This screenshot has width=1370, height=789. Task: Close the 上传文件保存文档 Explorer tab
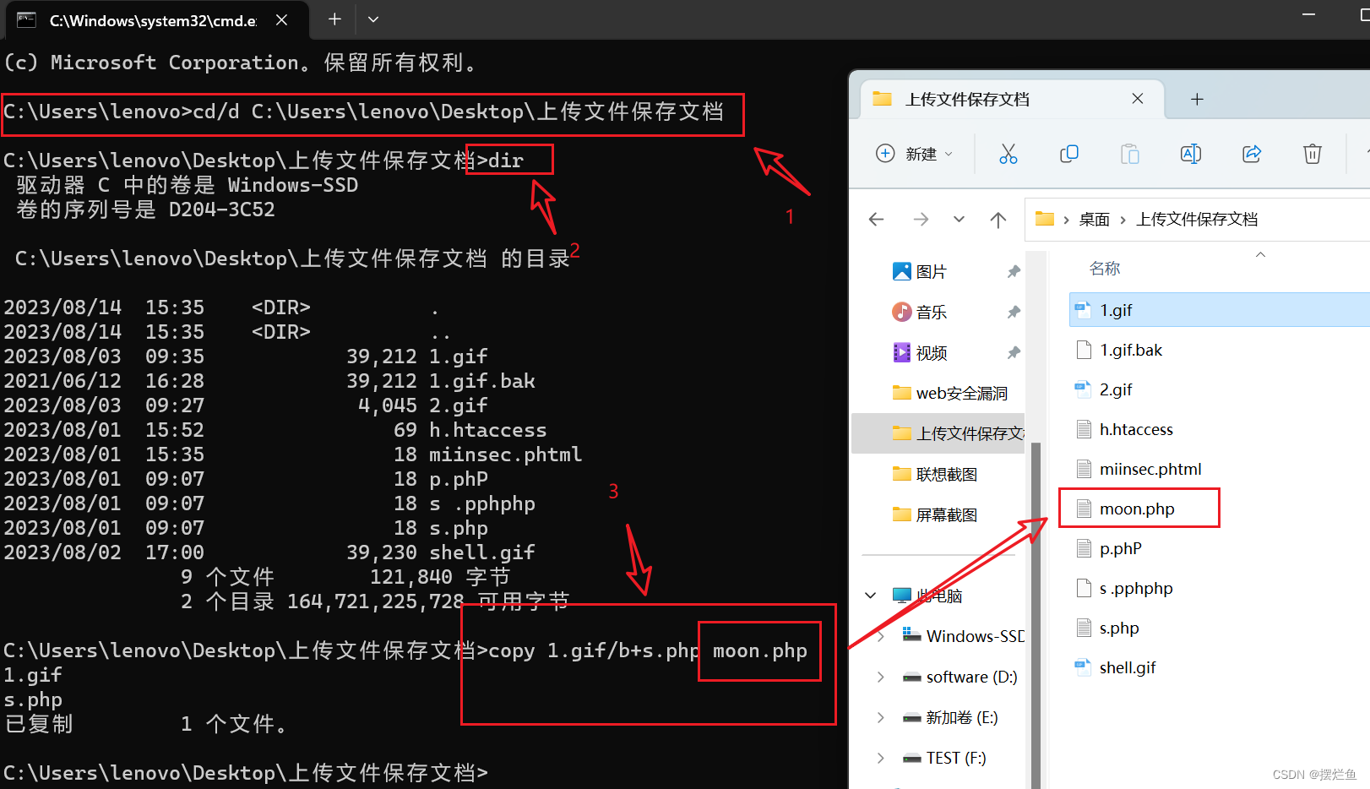[1138, 99]
